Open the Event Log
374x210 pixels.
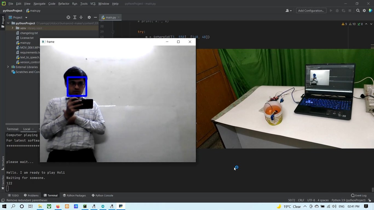[x=359, y=195]
